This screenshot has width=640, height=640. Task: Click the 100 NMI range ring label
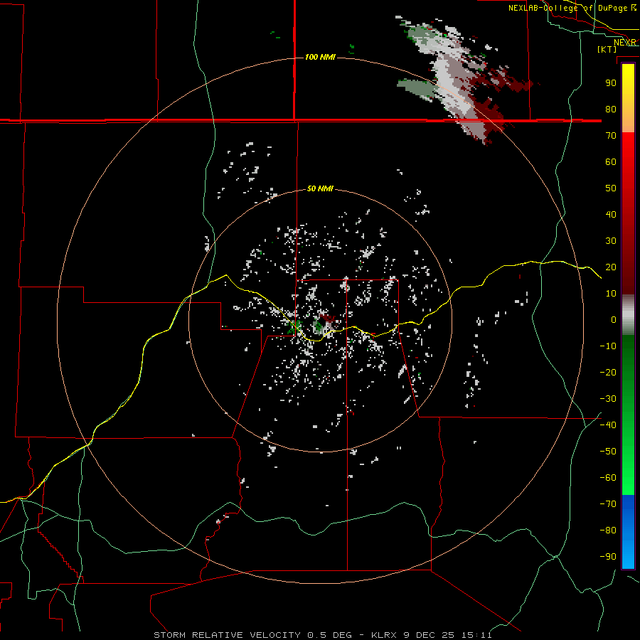coord(320,57)
